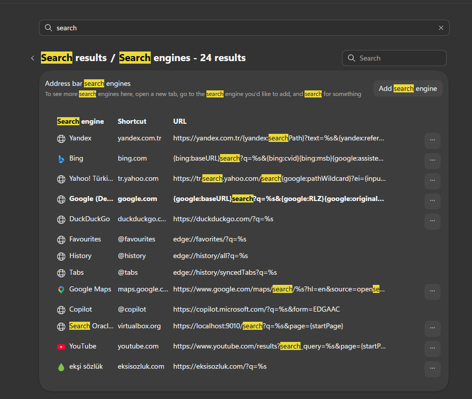This screenshot has height=399, width=472.
Task: Click the YouTube red play icon
Action: 61,346
